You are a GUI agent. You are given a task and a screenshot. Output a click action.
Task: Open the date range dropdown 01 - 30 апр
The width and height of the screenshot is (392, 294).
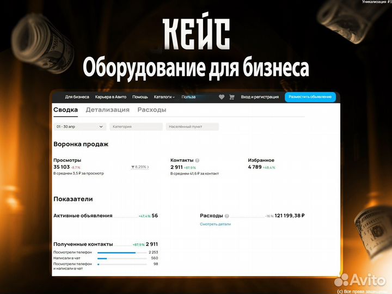[79, 126]
